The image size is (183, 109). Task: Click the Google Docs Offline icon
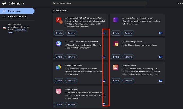59,67
